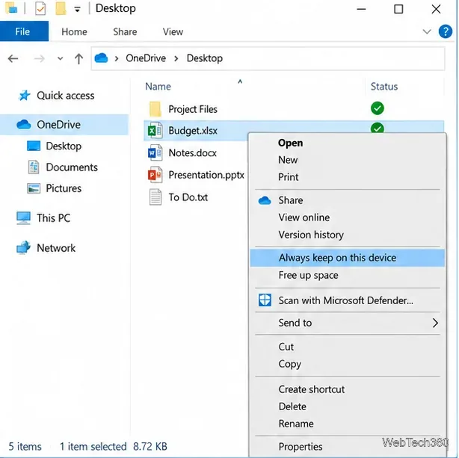Viewport: 459px width, 458px height.
Task: Select the Budget.xlsx file name
Action: click(193, 131)
